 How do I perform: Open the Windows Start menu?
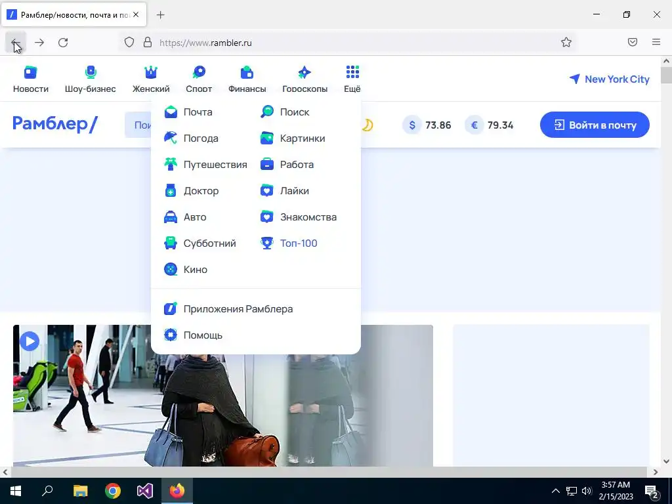click(16, 491)
